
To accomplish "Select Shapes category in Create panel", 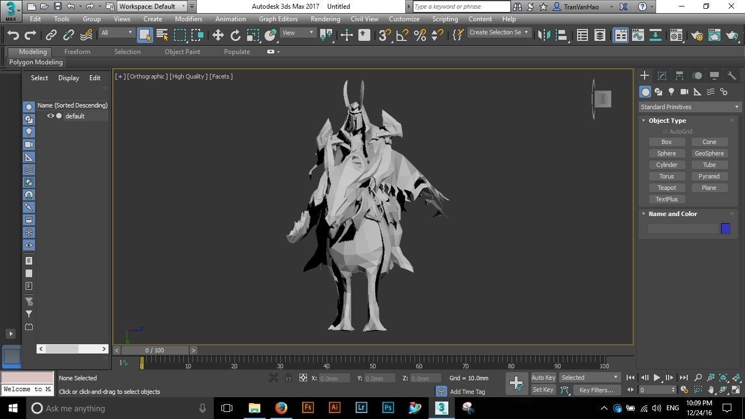I will click(659, 92).
